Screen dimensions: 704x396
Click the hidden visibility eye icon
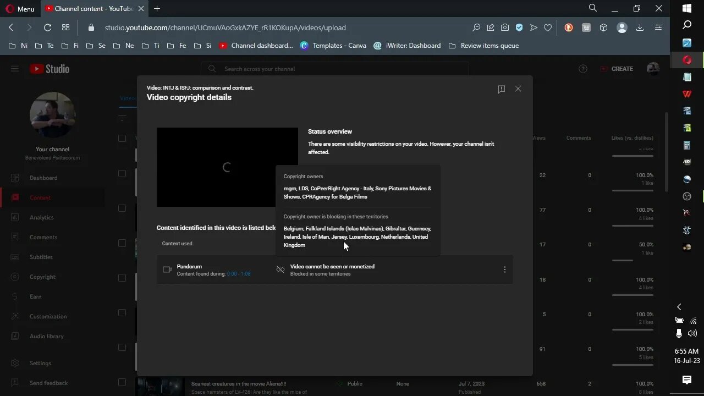280,269
